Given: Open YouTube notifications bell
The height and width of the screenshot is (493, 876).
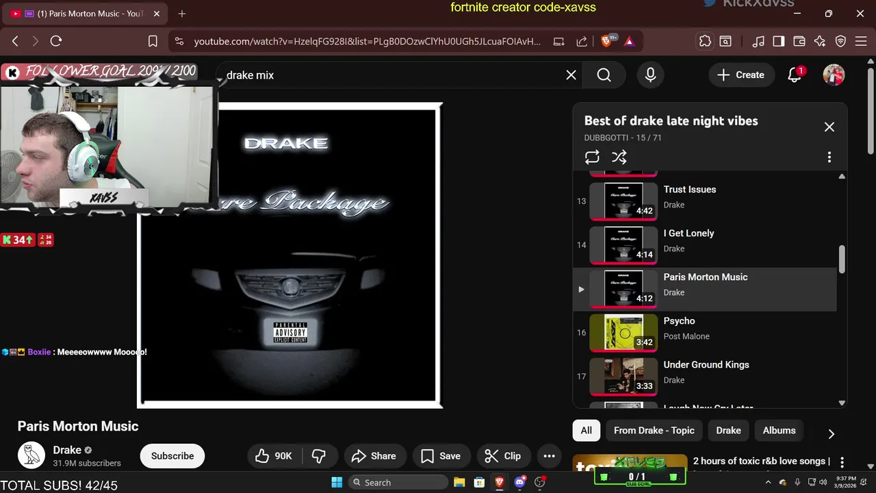Looking at the screenshot, I should point(795,75).
